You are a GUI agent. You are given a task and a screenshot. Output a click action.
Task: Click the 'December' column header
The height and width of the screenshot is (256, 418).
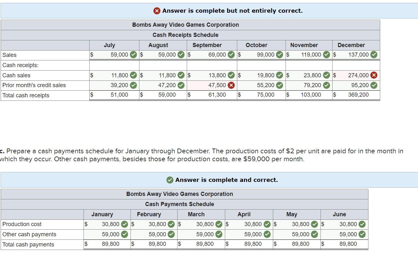(351, 45)
